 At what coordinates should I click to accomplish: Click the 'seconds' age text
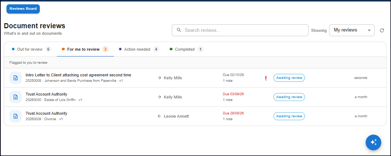[361, 78]
